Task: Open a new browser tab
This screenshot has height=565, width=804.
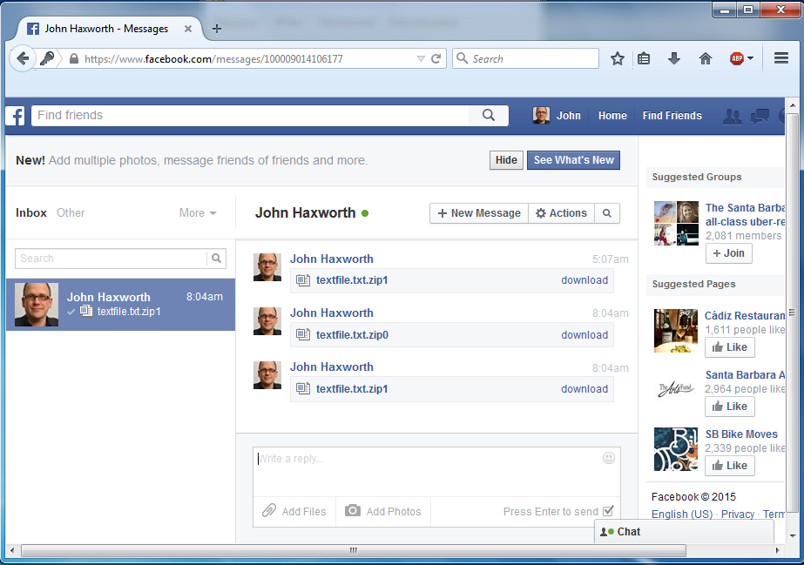Action: (217, 29)
